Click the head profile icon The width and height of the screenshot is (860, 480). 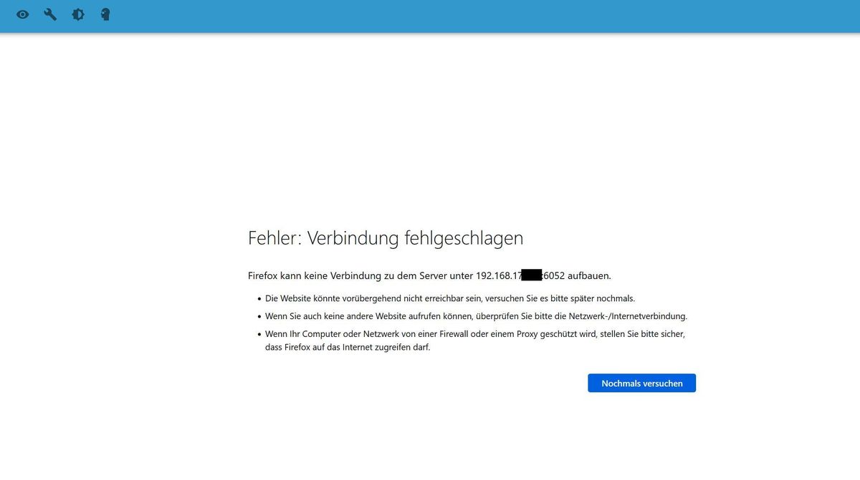pyautogui.click(x=105, y=14)
